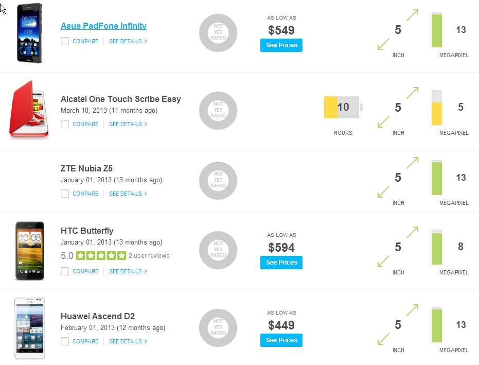Click the screen size arrows icon for ZTE Nubia Z5
479x365 pixels.
point(398,178)
